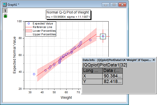Minimize the Graph1 window

107,4
